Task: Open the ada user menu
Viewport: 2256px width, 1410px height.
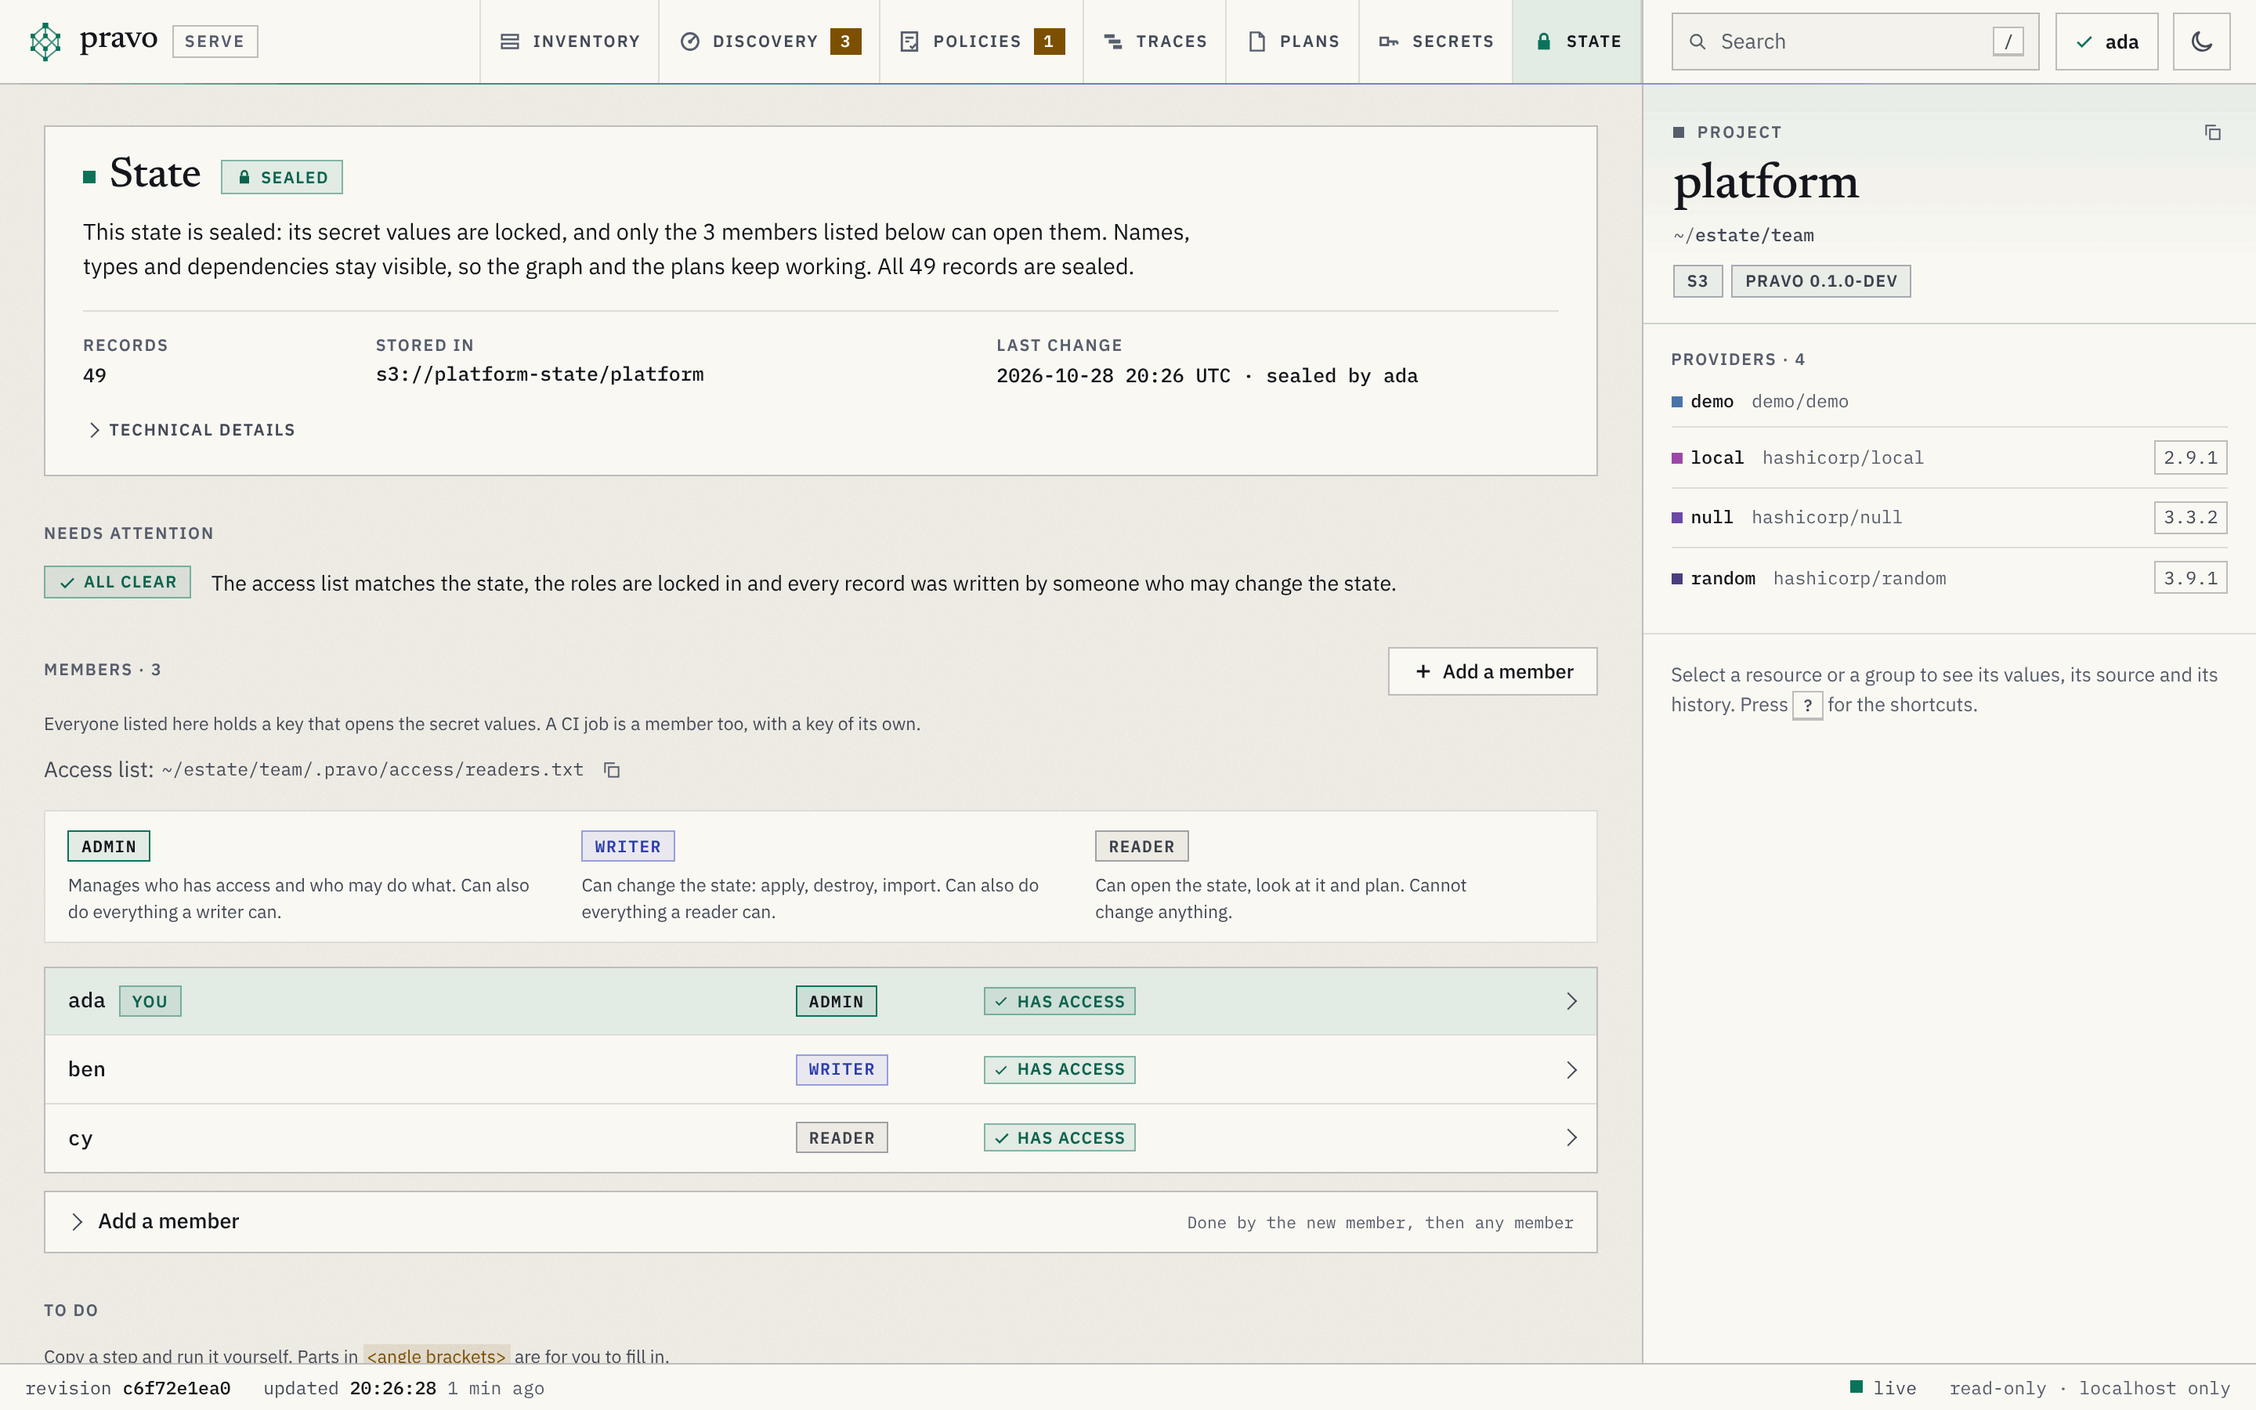Action: coord(2107,42)
